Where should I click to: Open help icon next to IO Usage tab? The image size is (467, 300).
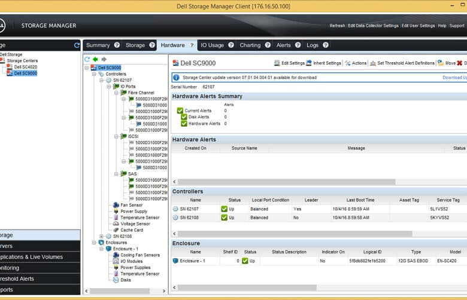pyautogui.click(x=231, y=45)
